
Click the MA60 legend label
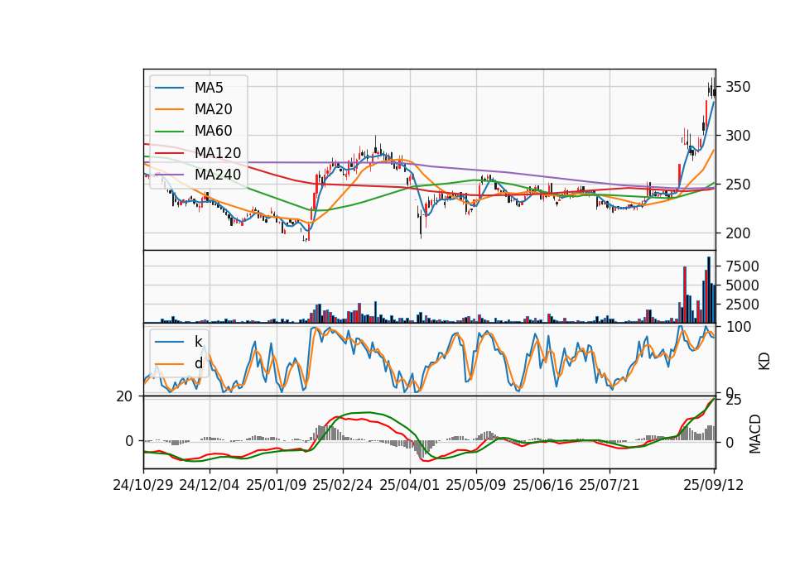[x=213, y=132]
